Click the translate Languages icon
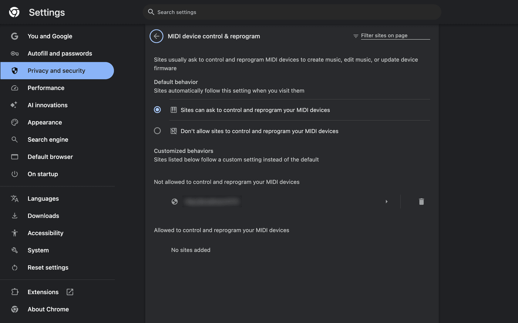Screen dimensions: 518x323 (x=14, y=199)
